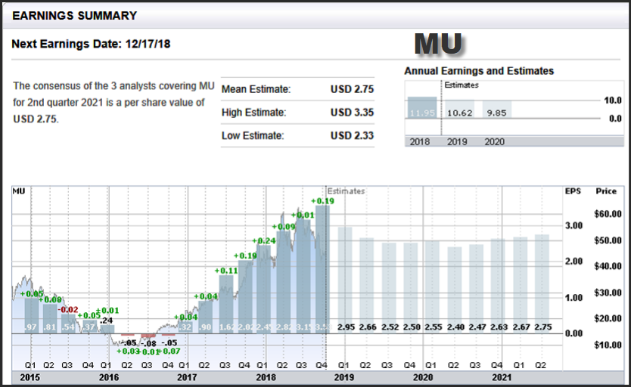
Task: Click the Annual Earnings and Estimates heading
Action: pos(479,71)
